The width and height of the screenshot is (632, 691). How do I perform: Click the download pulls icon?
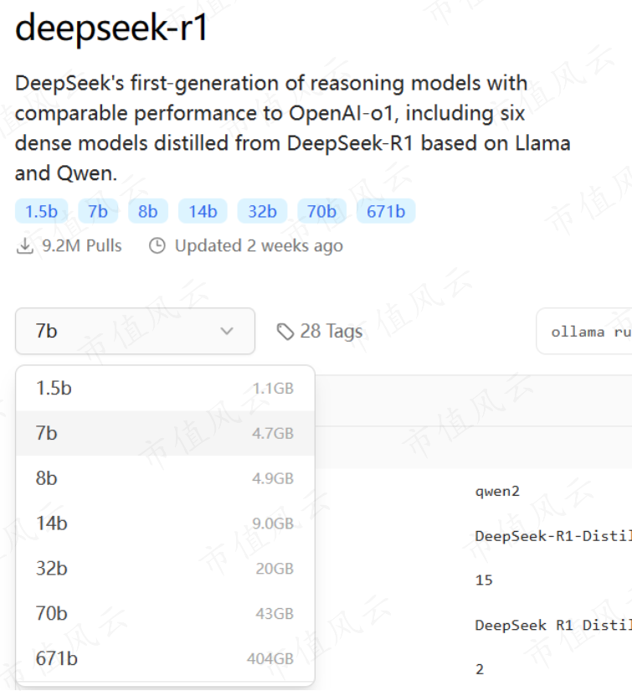coord(25,246)
